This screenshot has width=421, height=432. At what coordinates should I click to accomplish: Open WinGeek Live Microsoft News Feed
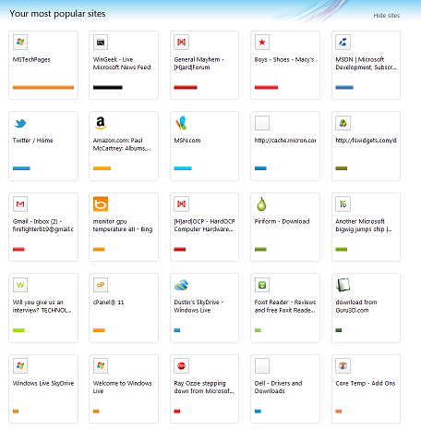point(122,63)
